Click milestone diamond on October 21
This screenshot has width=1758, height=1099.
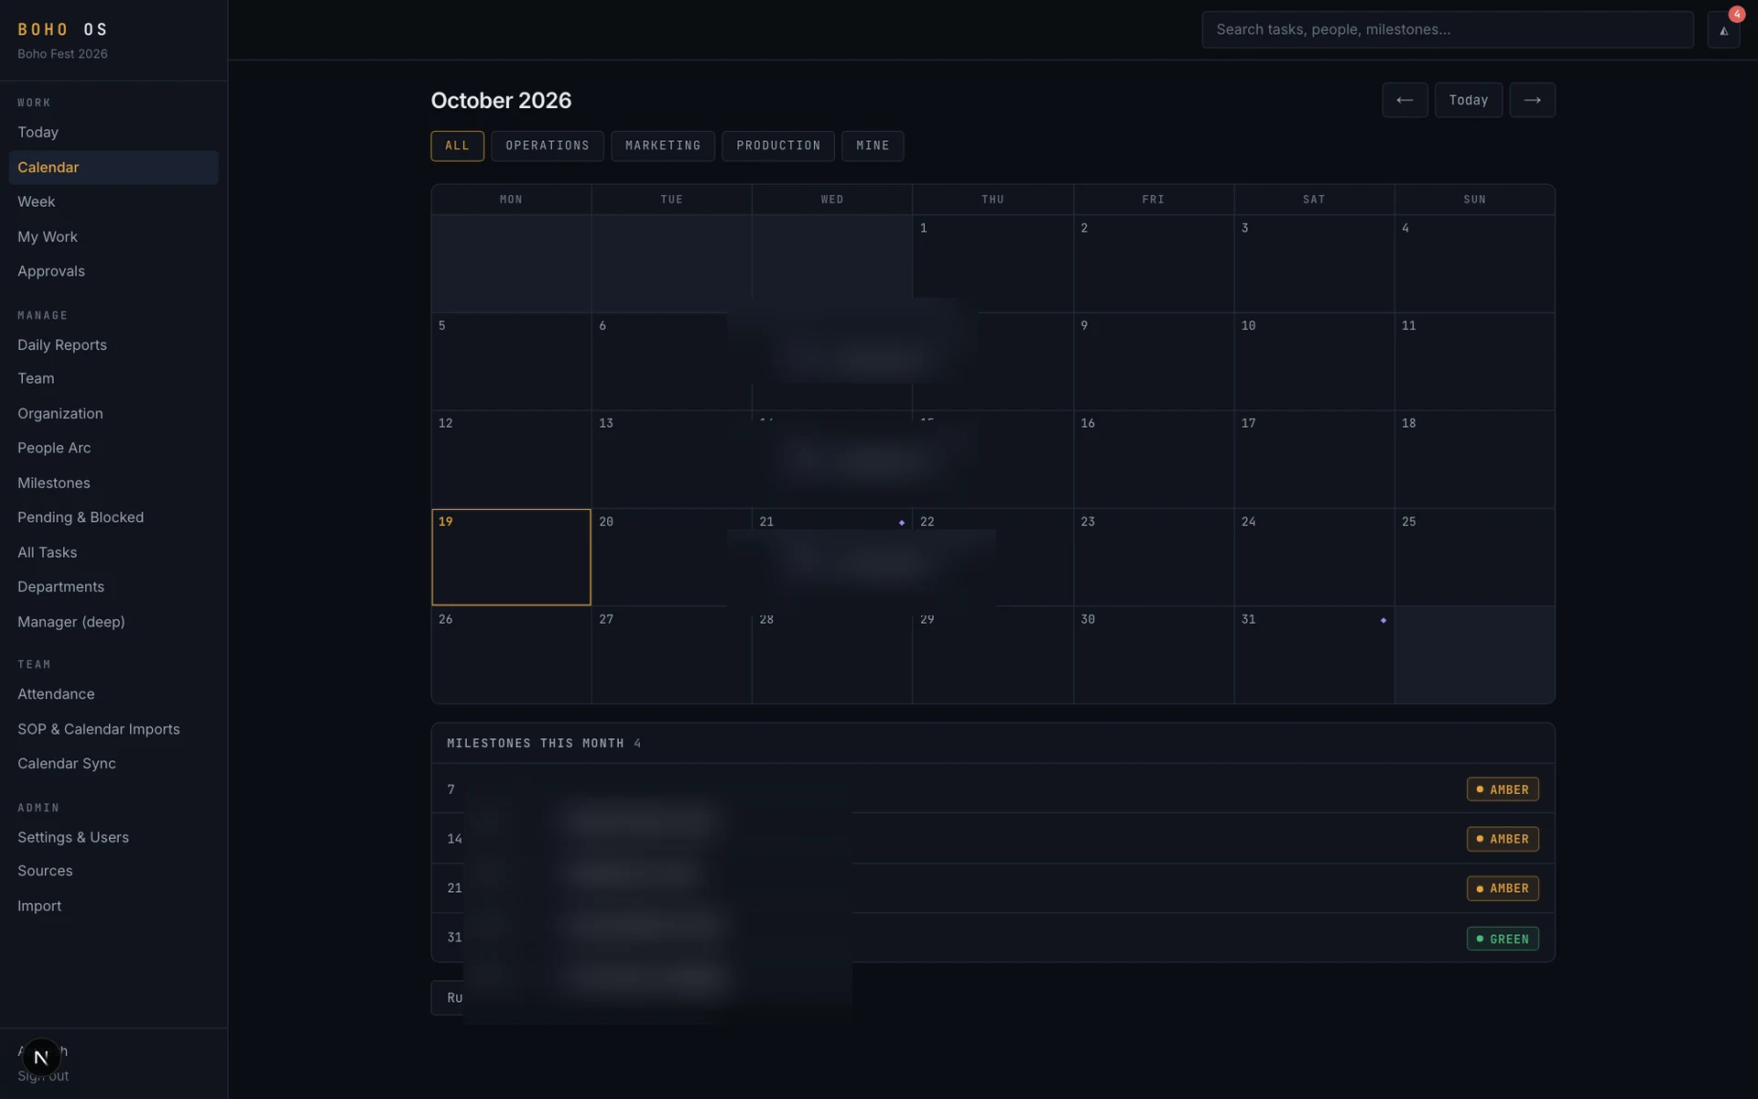pyautogui.click(x=902, y=523)
